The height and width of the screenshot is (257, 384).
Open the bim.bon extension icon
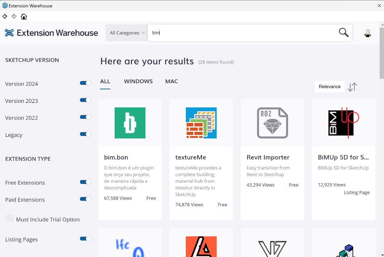tap(130, 123)
